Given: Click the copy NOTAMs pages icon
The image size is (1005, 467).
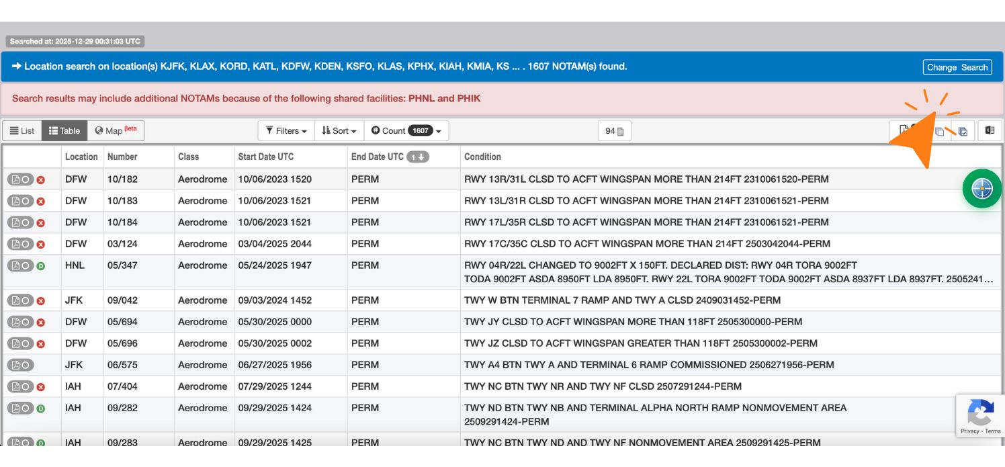Looking at the screenshot, I should tap(939, 132).
